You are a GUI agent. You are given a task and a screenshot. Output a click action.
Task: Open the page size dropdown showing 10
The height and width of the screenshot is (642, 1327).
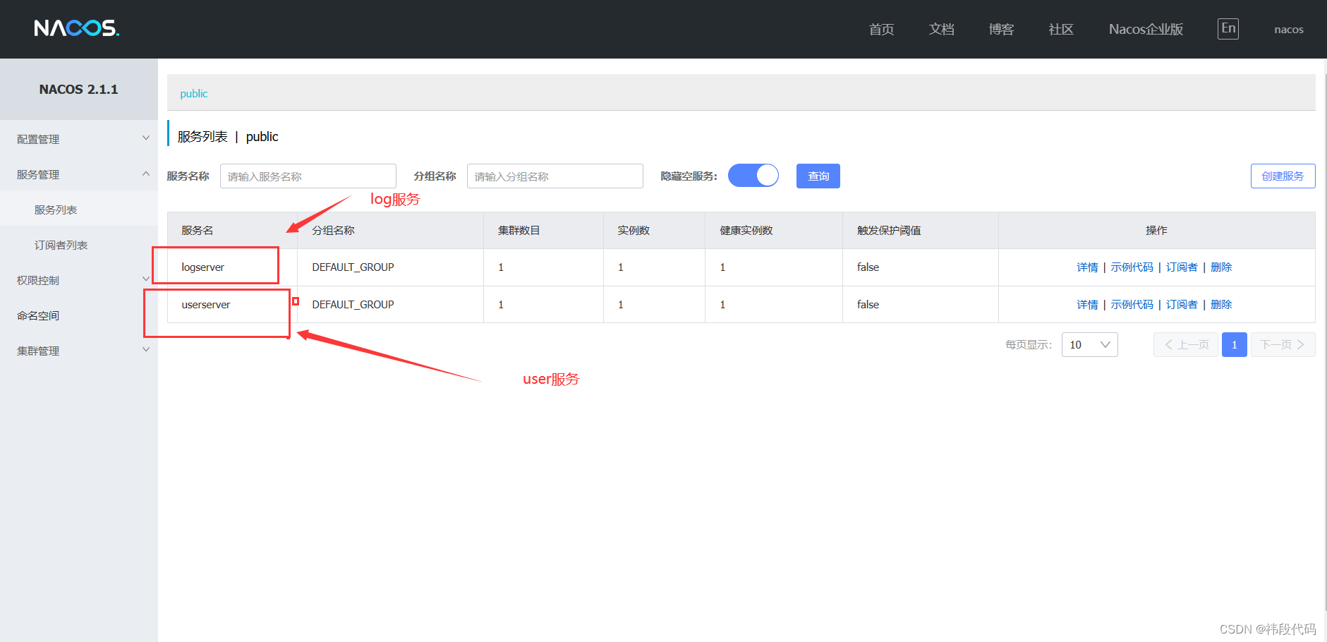(1089, 345)
